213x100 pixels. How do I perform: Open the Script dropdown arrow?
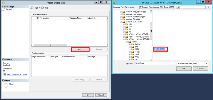40,8
